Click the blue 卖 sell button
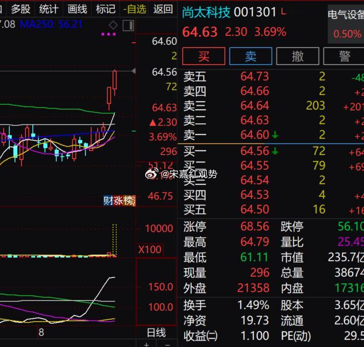364x347 pixels. (251, 56)
